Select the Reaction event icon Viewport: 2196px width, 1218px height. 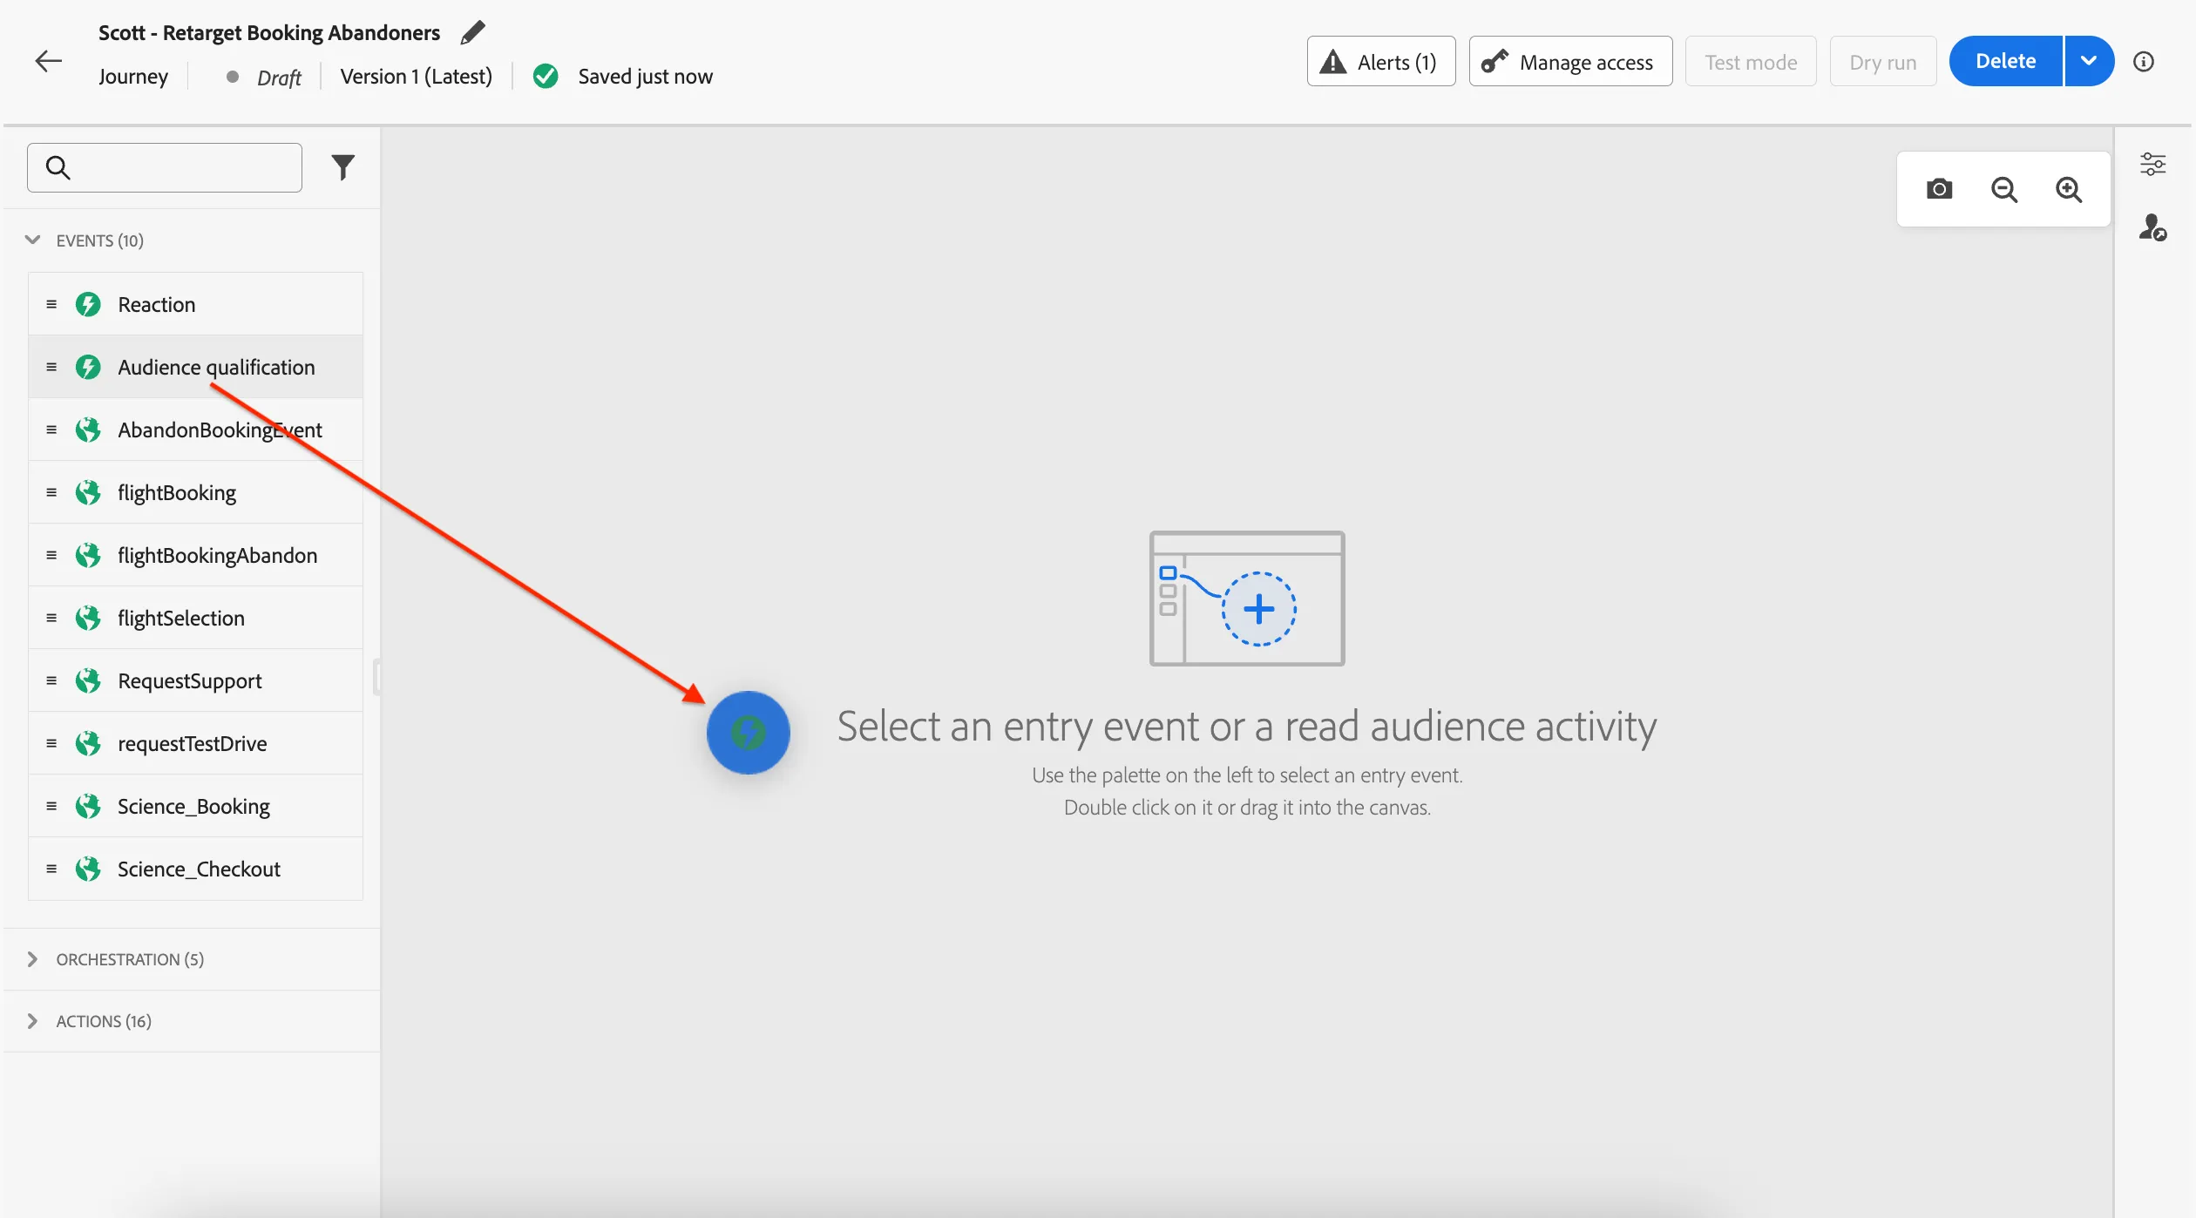(x=88, y=304)
